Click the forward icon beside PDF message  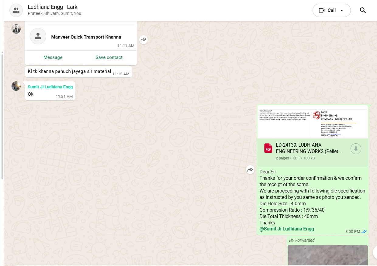pyautogui.click(x=250, y=170)
